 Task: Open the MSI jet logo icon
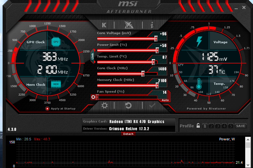(128, 25)
